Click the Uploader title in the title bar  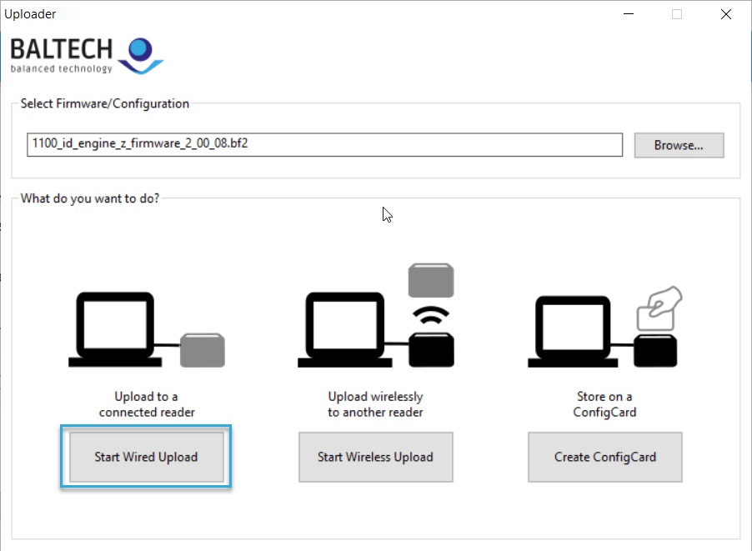click(x=32, y=13)
